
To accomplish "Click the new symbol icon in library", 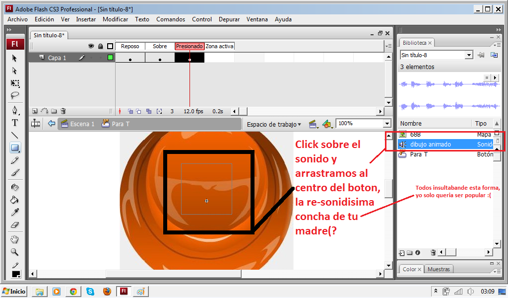I will pyautogui.click(x=402, y=253).
